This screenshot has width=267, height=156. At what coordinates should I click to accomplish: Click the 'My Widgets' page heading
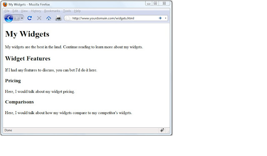point(27,34)
